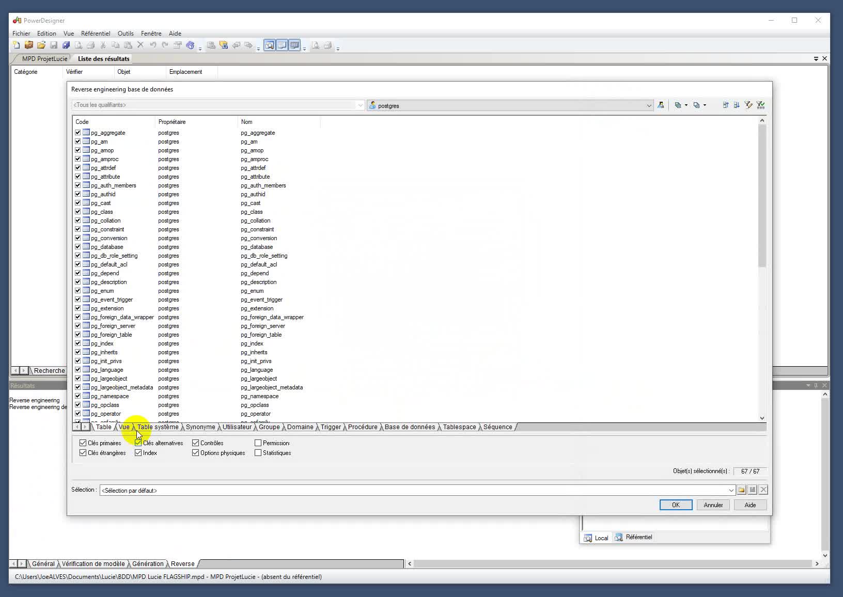843x597 pixels.
Task: Switch to the Procédure tab
Action: coord(362,427)
